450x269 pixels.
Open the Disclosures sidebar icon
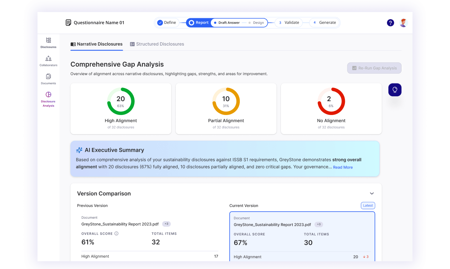48,40
